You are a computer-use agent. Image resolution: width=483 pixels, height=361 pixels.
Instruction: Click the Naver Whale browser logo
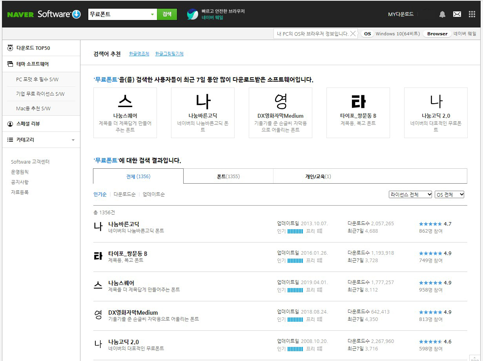coord(192,15)
